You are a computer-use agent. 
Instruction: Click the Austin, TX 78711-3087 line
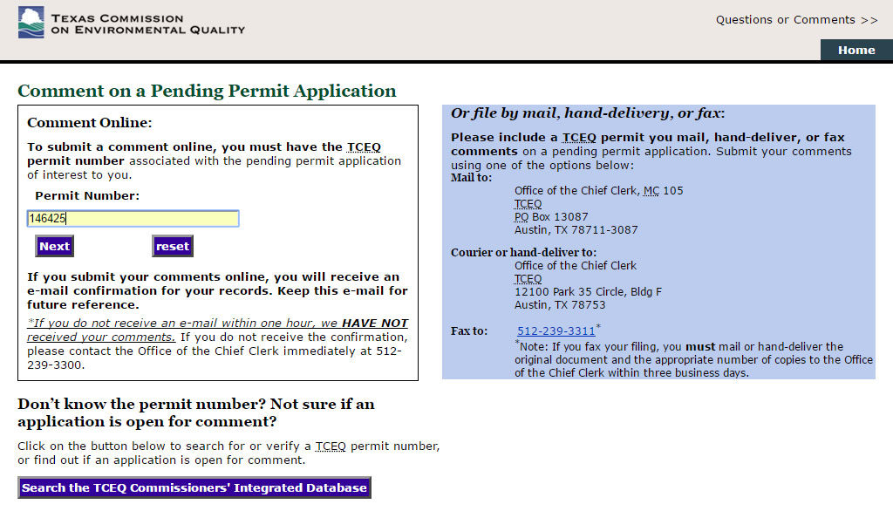[x=576, y=230]
